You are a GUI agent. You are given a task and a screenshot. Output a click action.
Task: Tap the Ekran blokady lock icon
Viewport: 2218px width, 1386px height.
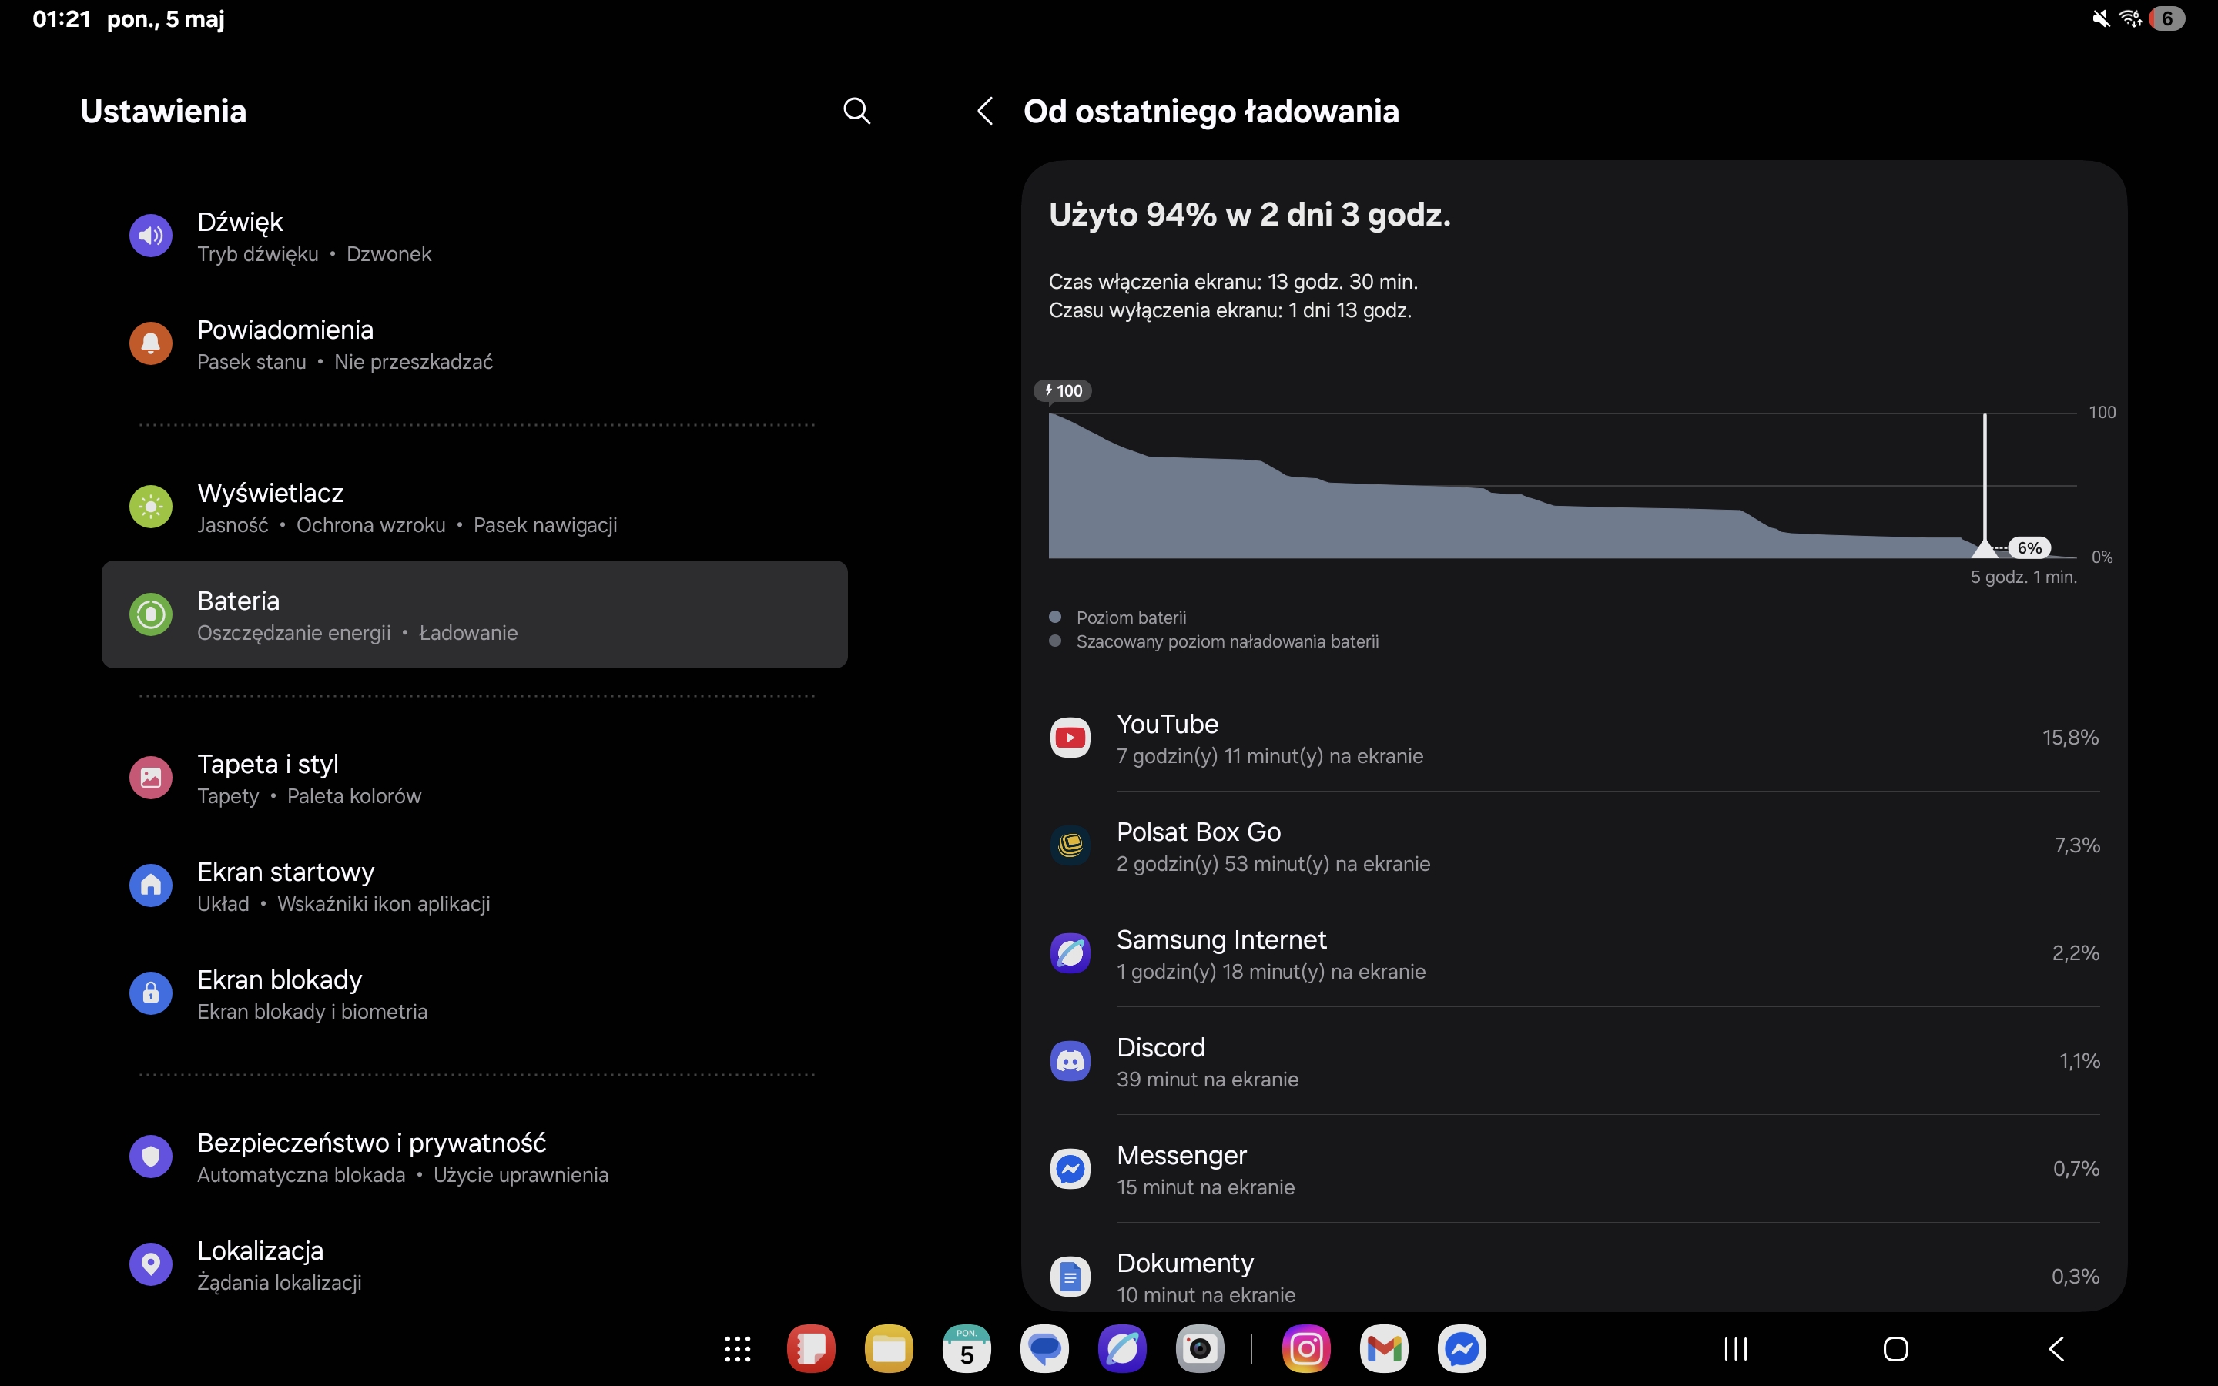(150, 993)
